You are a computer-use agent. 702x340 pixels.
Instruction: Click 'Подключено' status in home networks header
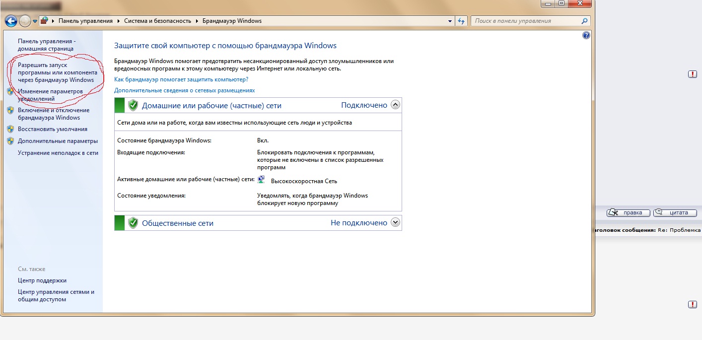point(364,105)
